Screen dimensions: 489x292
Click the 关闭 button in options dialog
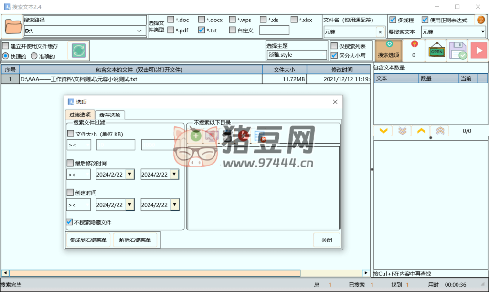(x=327, y=240)
